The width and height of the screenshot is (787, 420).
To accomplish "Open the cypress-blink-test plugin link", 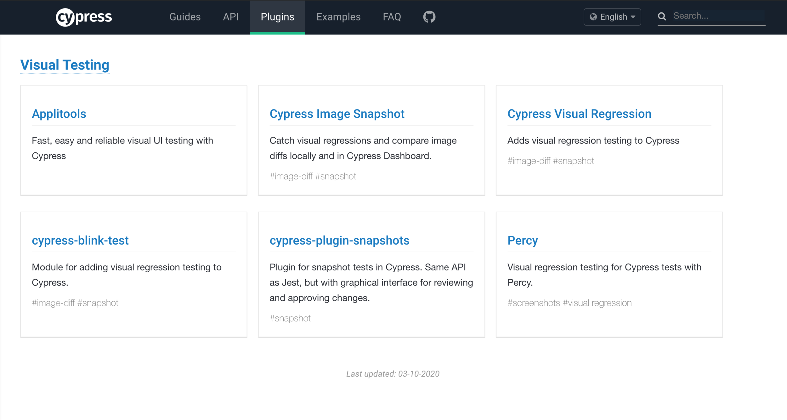I will (x=80, y=241).
